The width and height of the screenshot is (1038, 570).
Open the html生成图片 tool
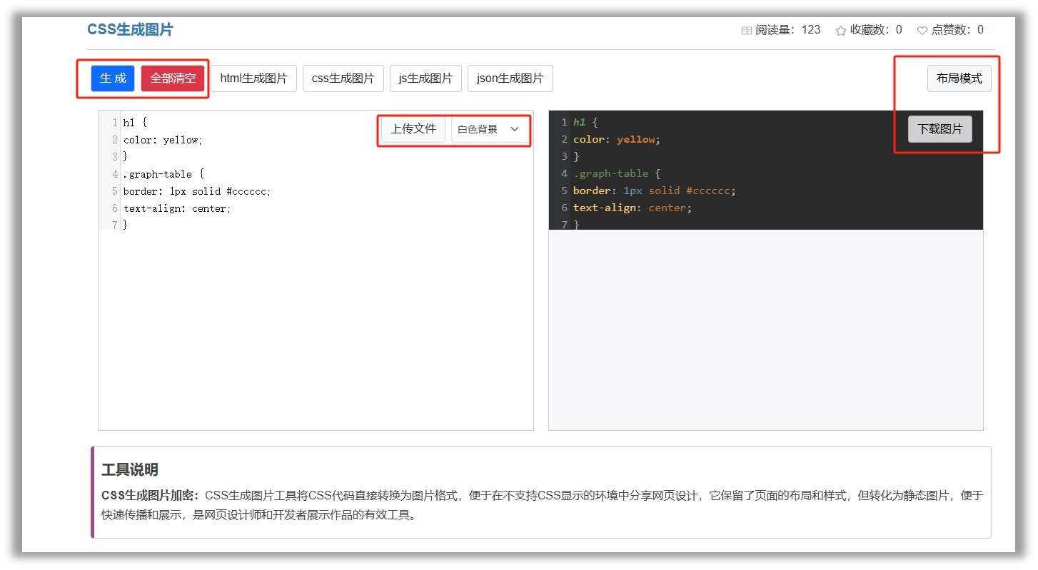click(x=253, y=78)
